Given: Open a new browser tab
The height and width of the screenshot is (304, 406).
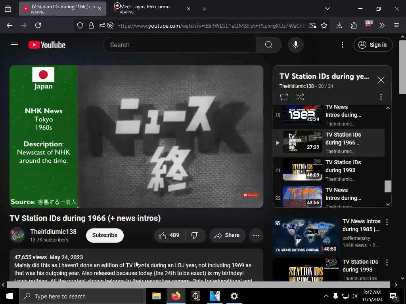Looking at the screenshot, I should click(x=204, y=9).
